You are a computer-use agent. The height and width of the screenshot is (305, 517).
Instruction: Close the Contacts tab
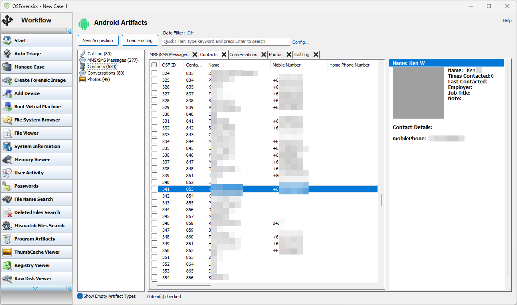tap(224, 55)
